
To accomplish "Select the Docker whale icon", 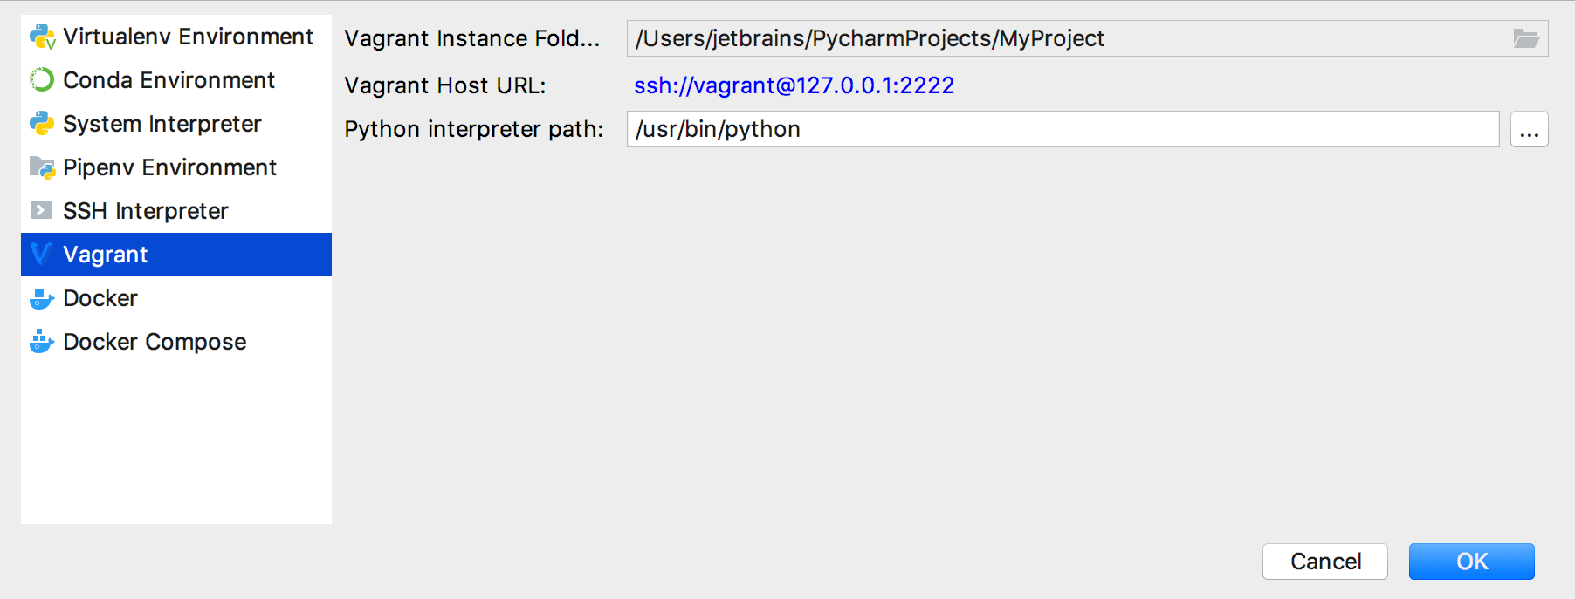I will pos(40,297).
